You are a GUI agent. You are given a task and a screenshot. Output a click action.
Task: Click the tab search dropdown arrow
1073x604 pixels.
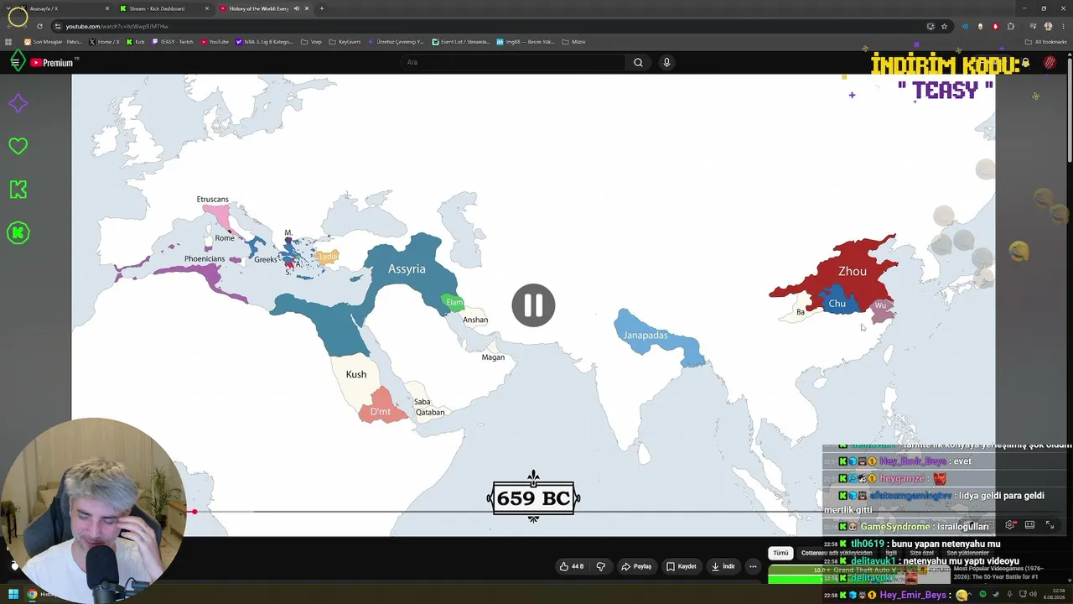pyautogui.click(x=10, y=8)
